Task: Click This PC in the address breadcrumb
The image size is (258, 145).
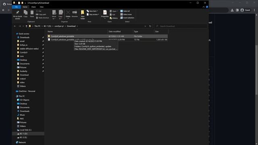Action: point(37,26)
